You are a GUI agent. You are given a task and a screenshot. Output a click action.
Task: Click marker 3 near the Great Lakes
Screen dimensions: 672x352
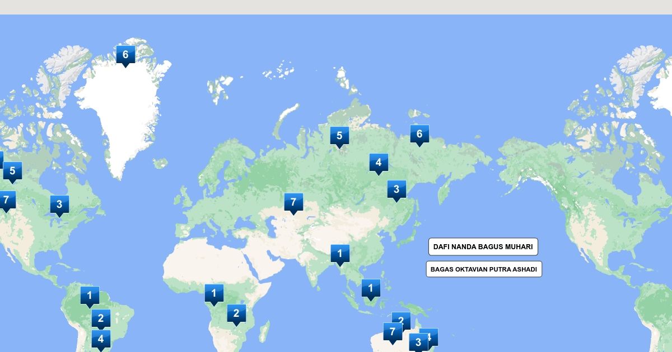tap(59, 206)
